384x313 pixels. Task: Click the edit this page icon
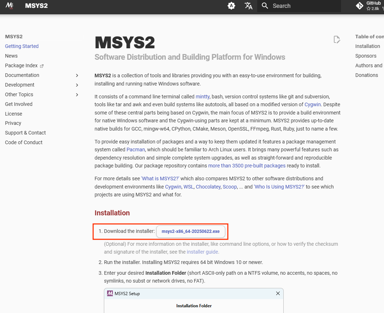337,39
